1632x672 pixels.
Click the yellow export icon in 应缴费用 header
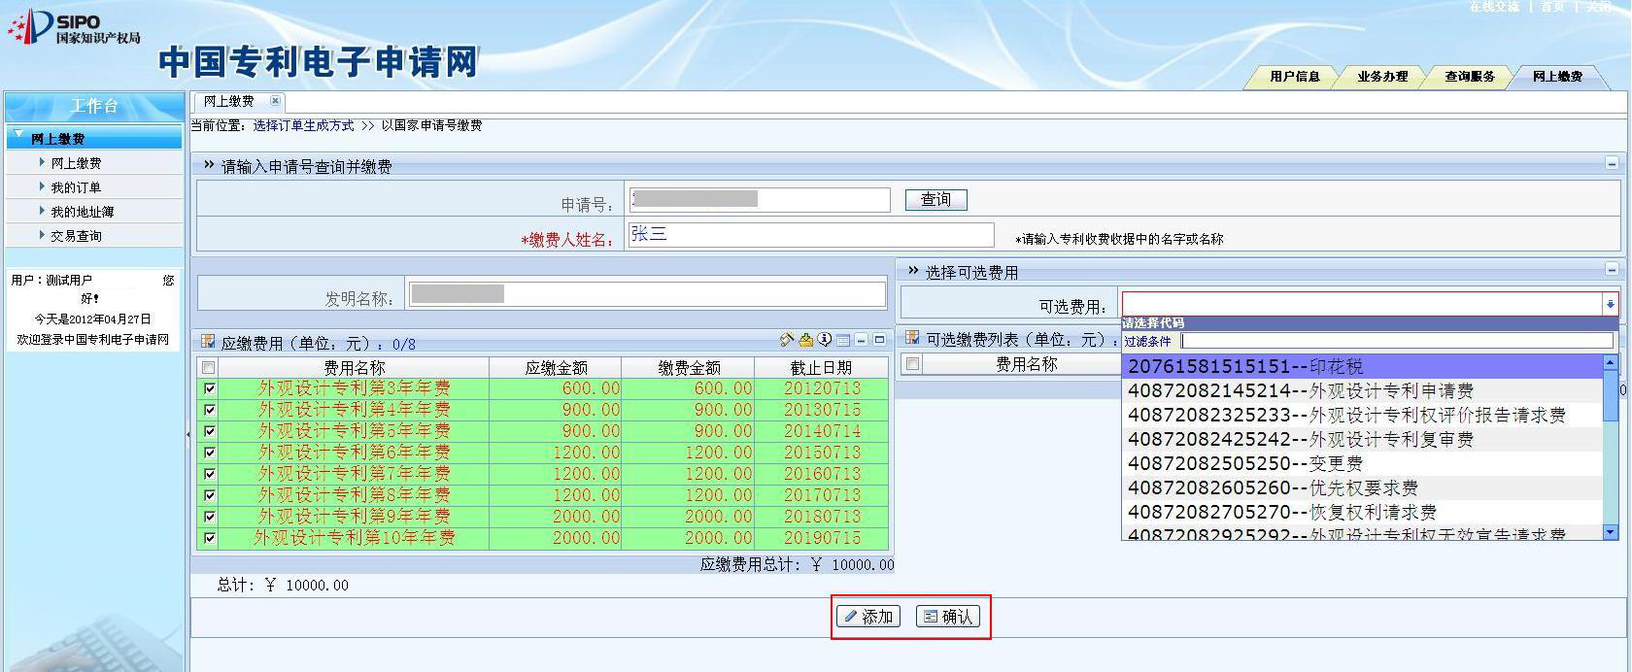point(805,340)
